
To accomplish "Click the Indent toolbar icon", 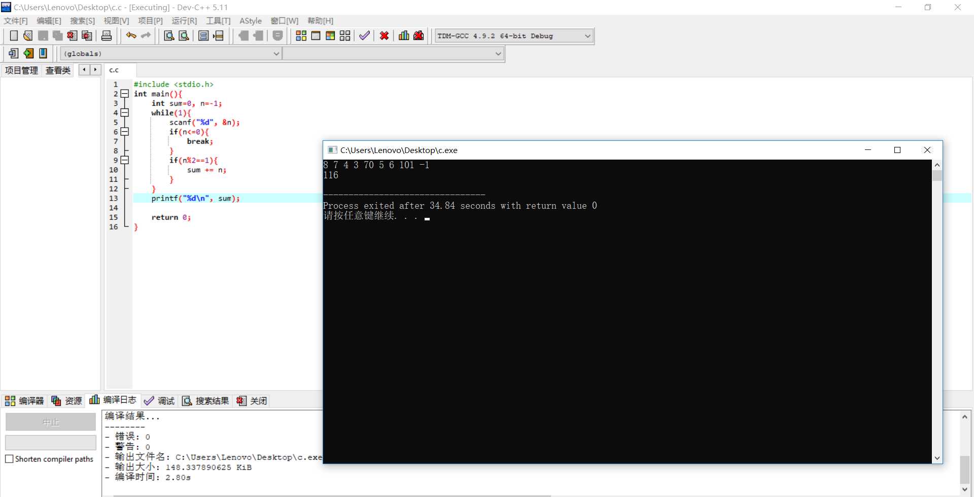I will (x=258, y=35).
